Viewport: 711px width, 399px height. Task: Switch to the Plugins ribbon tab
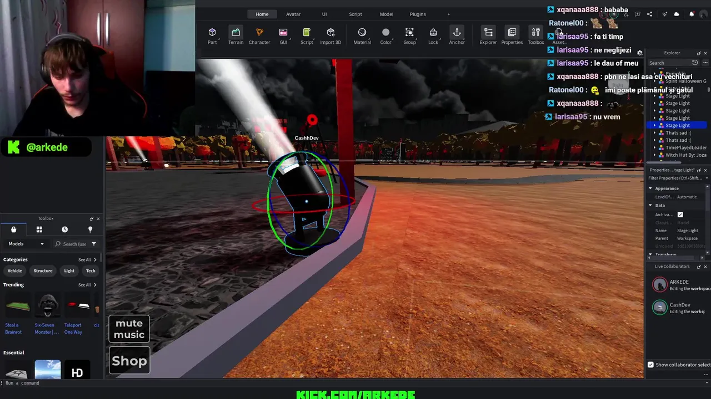[418, 14]
